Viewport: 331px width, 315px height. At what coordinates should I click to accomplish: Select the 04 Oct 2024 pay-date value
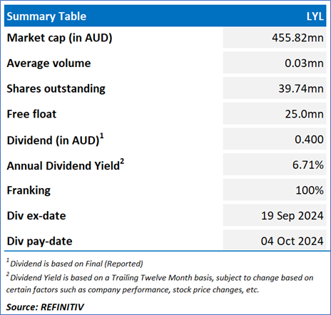click(292, 241)
